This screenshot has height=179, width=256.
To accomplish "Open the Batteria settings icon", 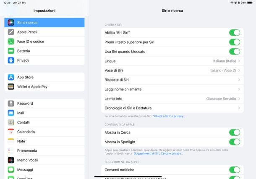I will (x=11, y=51).
